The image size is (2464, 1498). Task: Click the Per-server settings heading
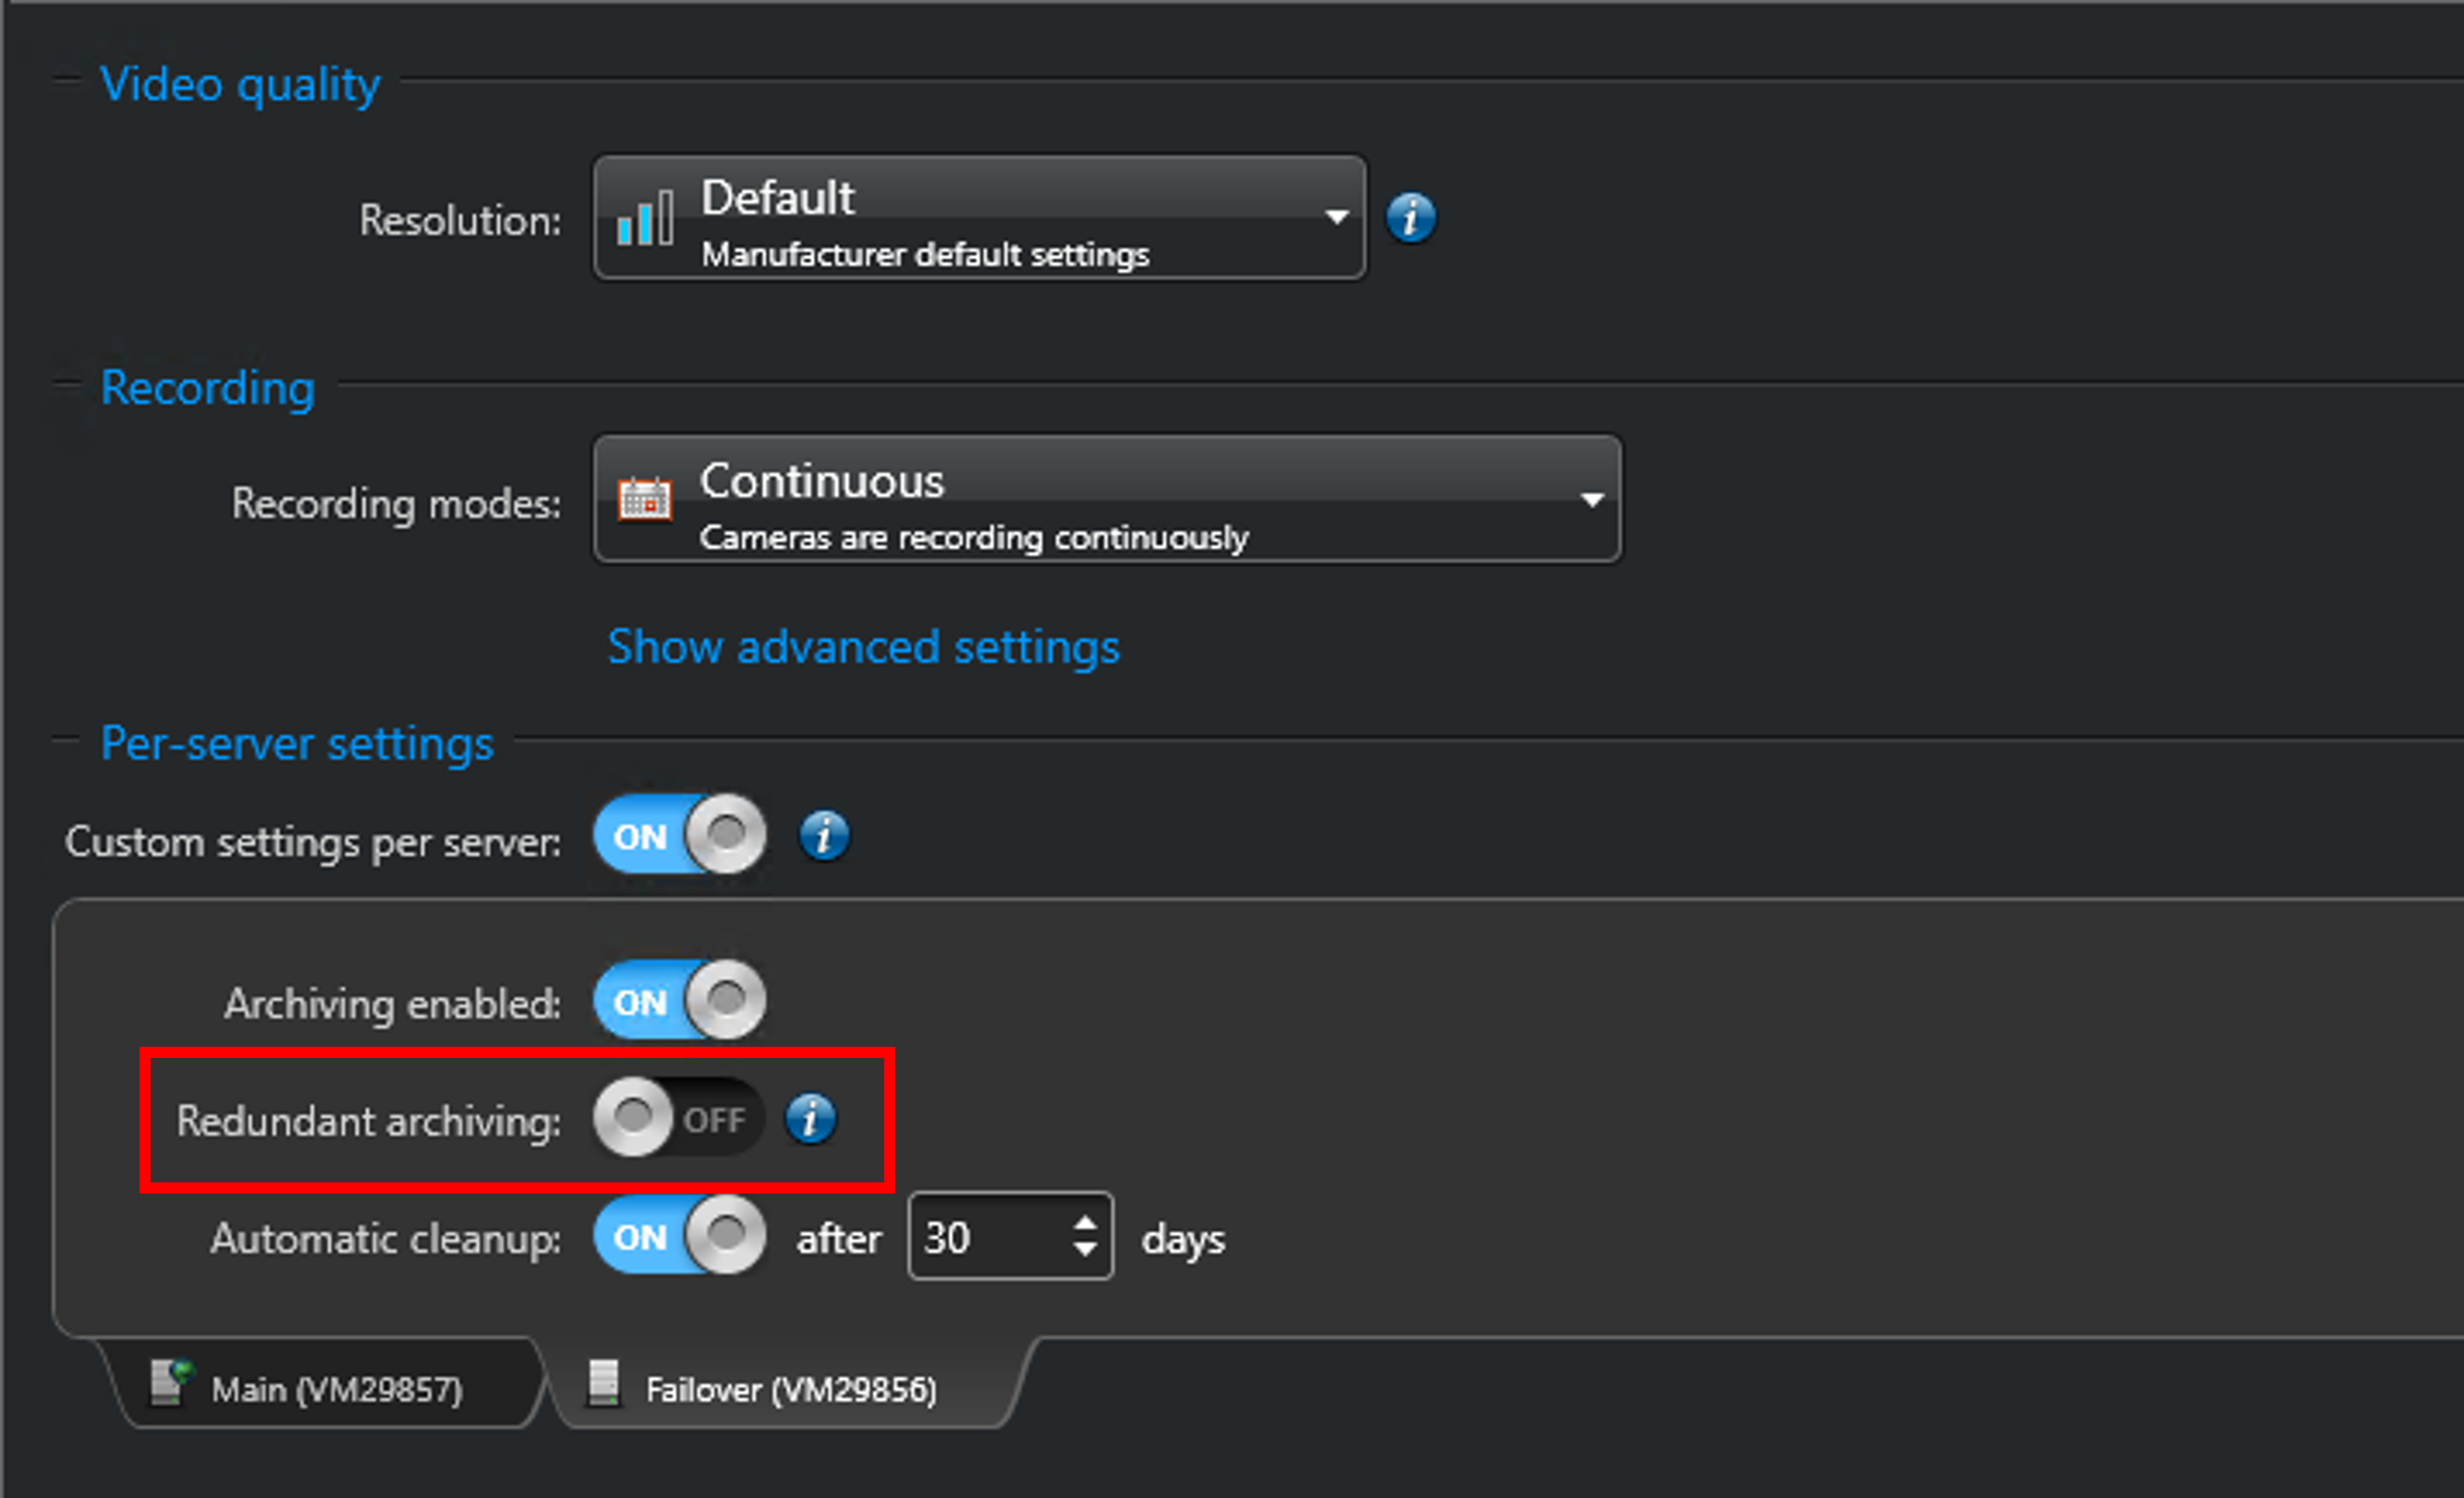click(x=297, y=744)
